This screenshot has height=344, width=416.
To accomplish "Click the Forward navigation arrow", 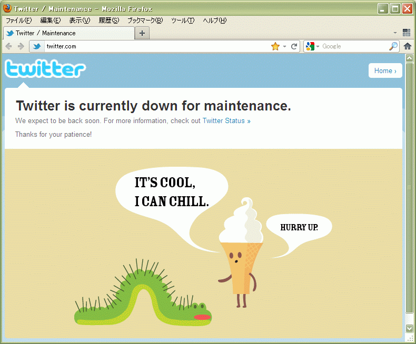I will [21, 46].
